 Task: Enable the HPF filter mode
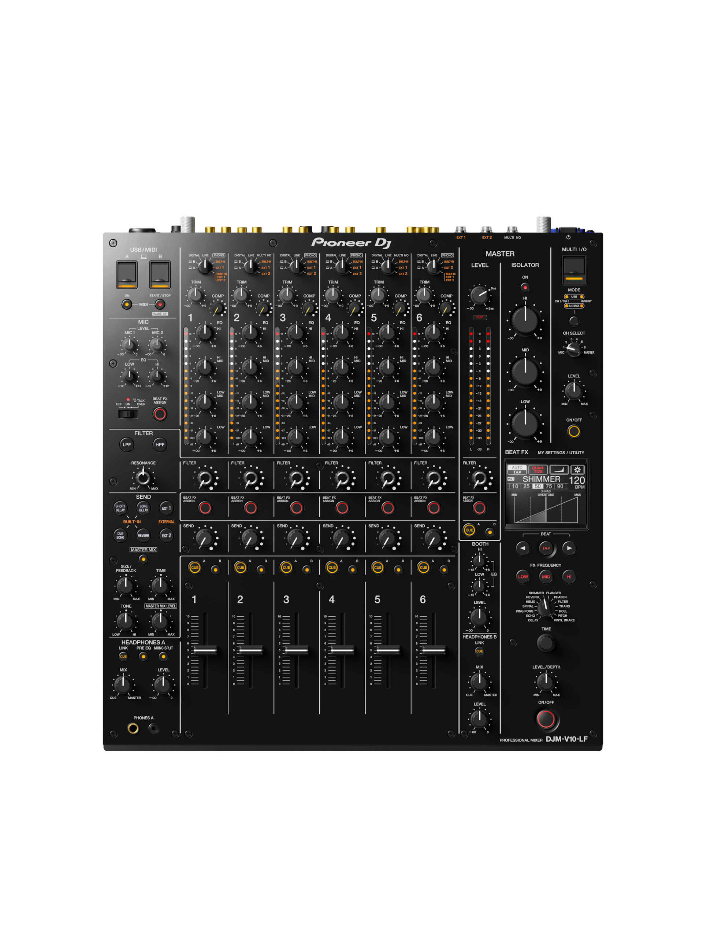tap(160, 445)
